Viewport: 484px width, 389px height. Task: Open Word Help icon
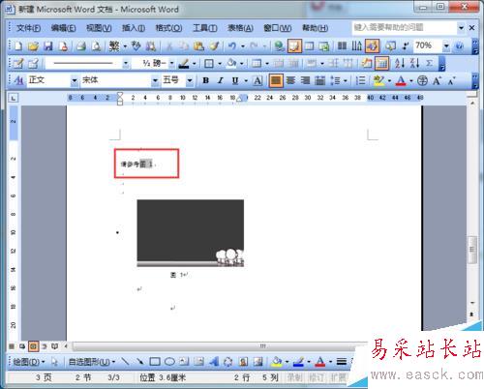pos(459,46)
